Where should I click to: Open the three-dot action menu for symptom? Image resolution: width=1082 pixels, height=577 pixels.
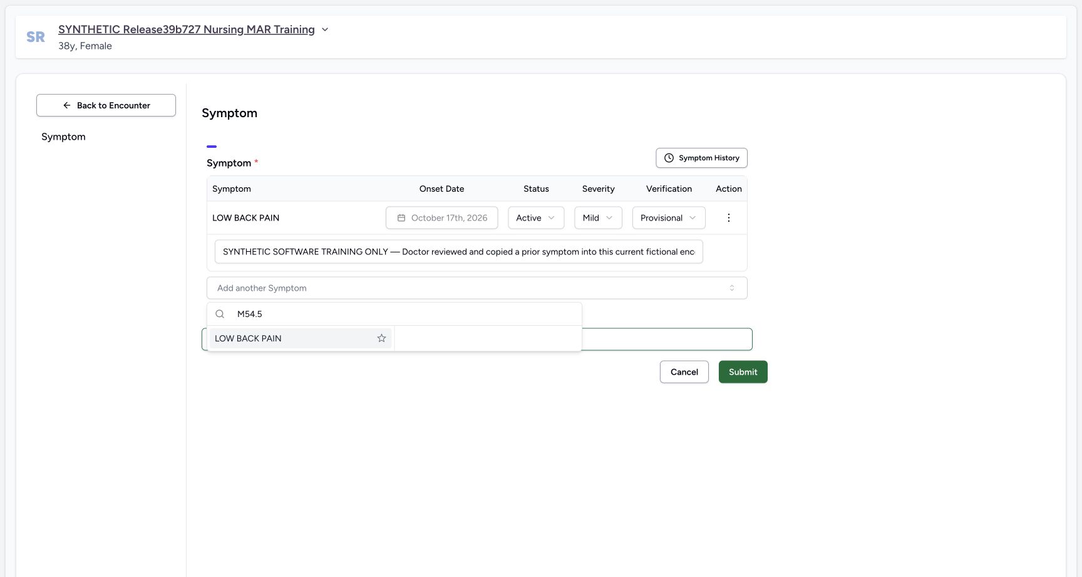click(x=728, y=218)
